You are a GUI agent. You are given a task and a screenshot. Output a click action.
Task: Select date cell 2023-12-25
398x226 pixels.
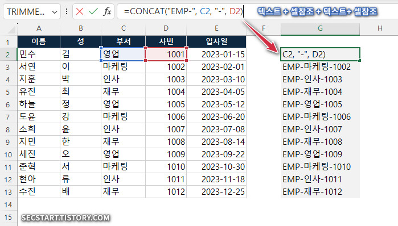point(216,191)
